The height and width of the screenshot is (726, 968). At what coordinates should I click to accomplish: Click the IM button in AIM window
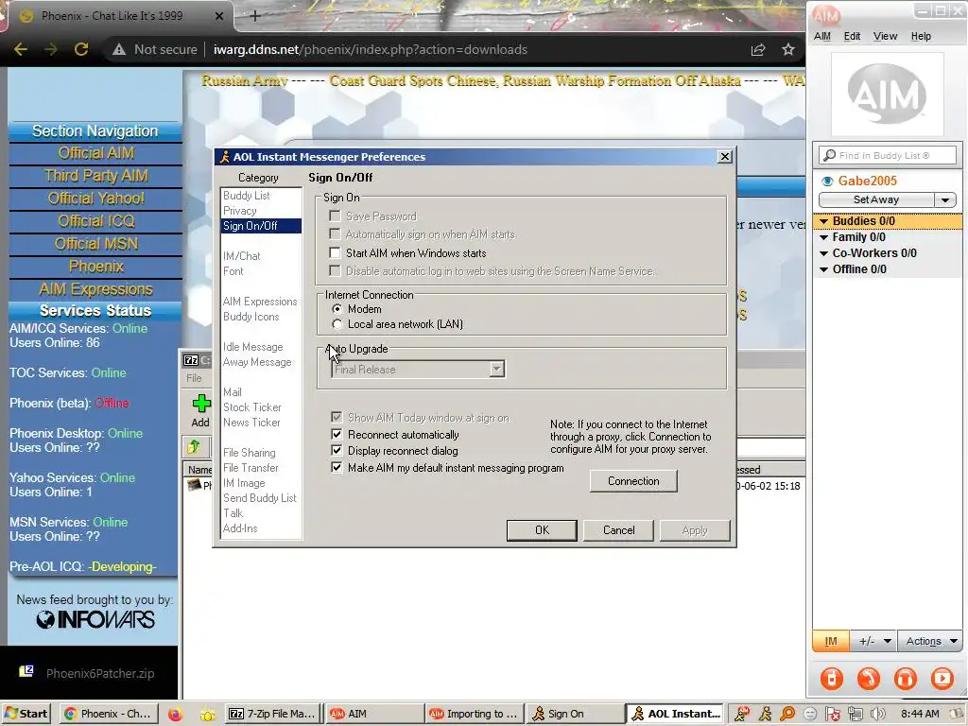click(x=831, y=642)
